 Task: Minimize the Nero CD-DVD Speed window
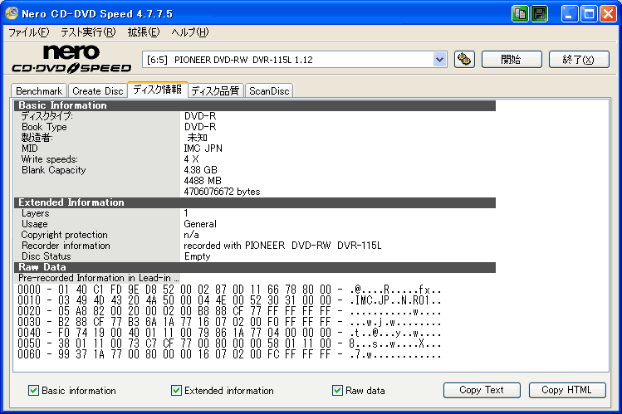(570, 14)
